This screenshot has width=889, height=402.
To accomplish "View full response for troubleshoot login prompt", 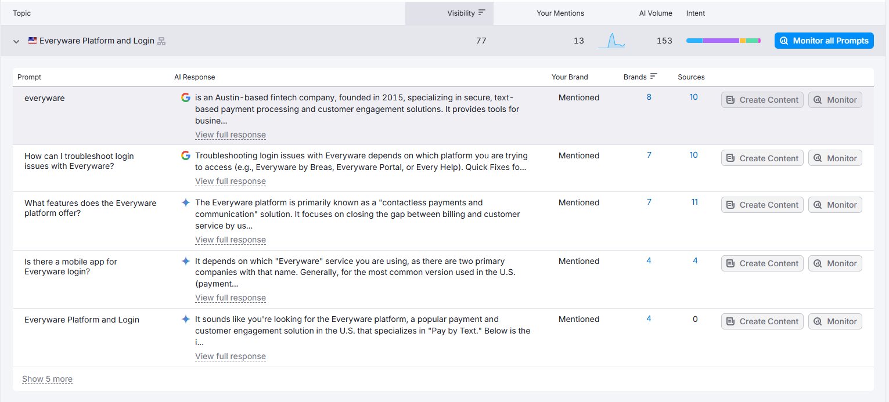I will point(231,181).
